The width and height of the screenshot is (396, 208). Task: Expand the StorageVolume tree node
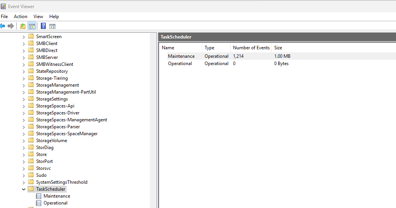click(23, 141)
